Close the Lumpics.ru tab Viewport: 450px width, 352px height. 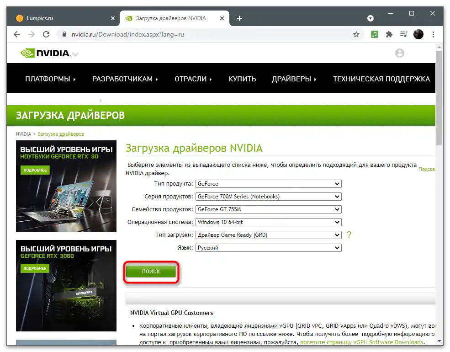113,18
